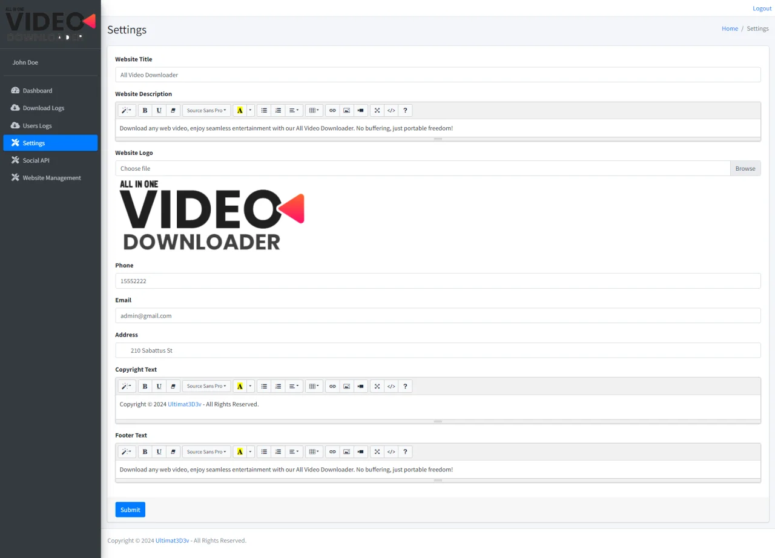This screenshot has height=558, width=775.
Task: Open help in Copyright Text toolbar
Action: pyautogui.click(x=405, y=386)
